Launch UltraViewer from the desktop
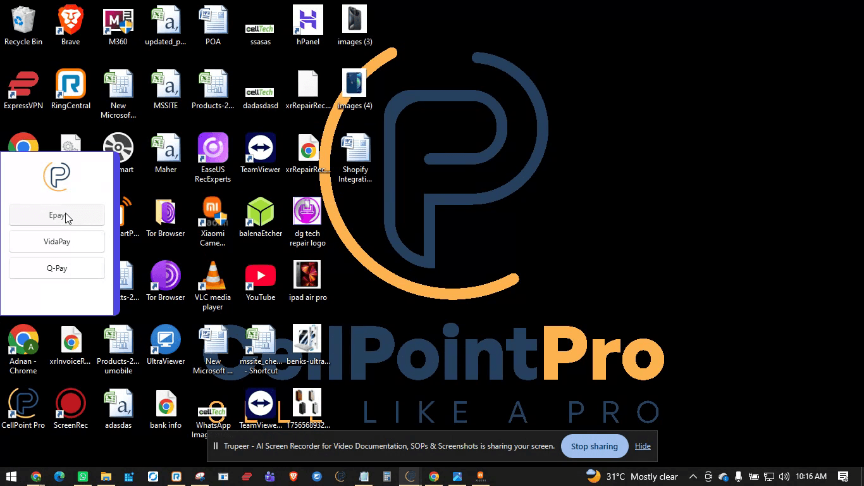The width and height of the screenshot is (864, 486). [166, 346]
